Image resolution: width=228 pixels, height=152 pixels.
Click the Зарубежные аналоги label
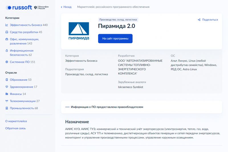click(132, 82)
